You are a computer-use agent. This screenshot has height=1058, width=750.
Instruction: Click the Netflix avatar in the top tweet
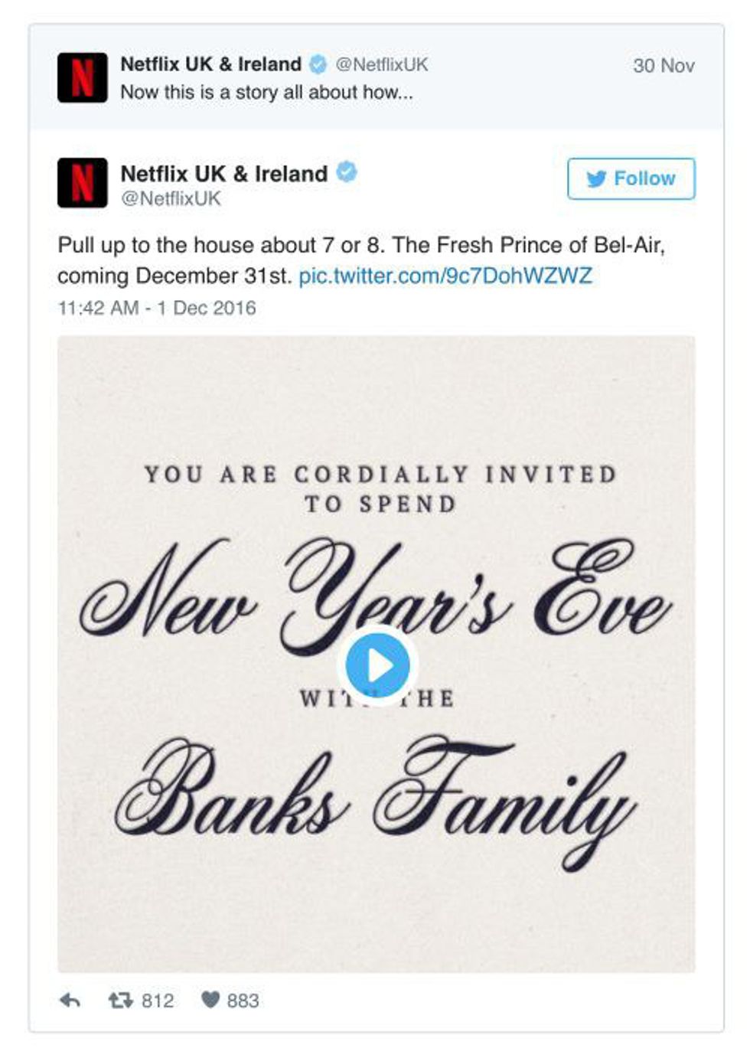point(82,77)
